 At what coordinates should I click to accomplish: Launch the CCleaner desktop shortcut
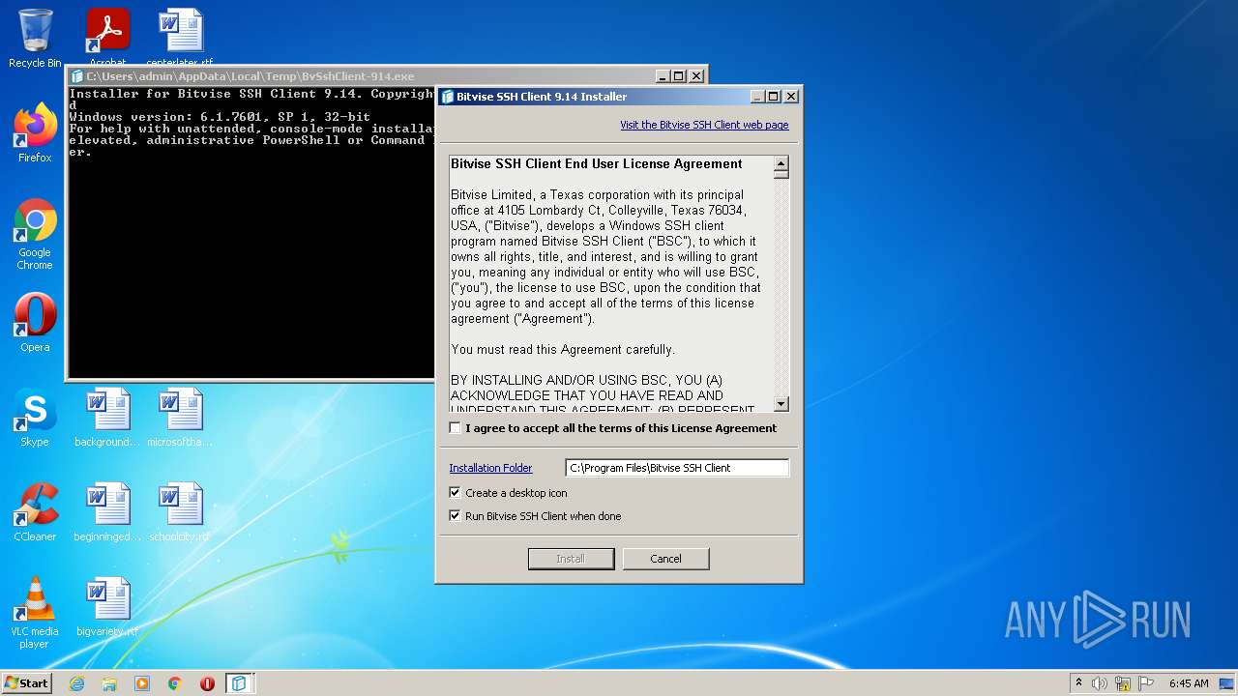35,512
